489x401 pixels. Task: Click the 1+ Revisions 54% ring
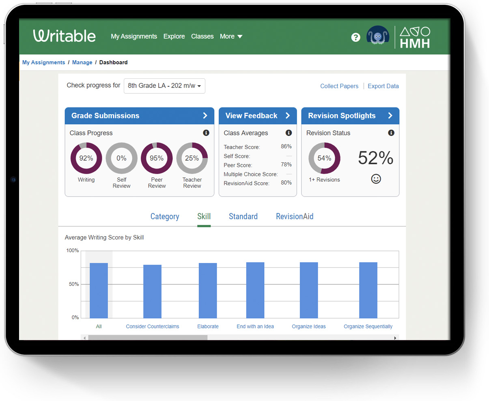324,158
